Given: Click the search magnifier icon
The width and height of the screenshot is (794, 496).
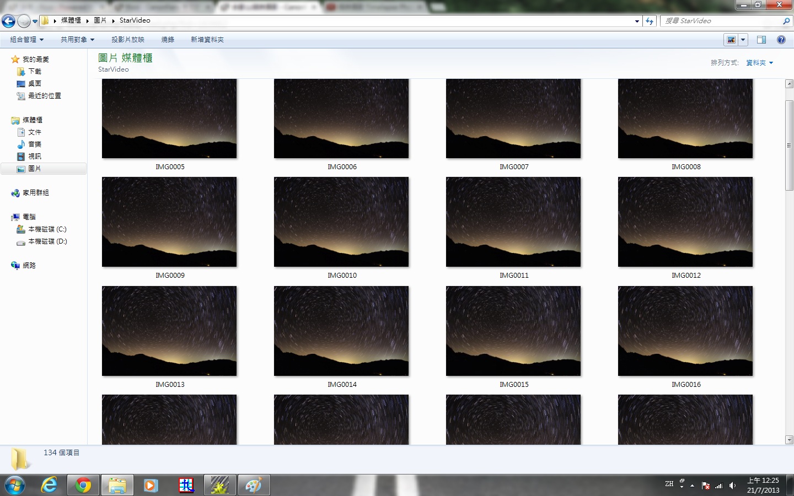Looking at the screenshot, I should (x=786, y=21).
